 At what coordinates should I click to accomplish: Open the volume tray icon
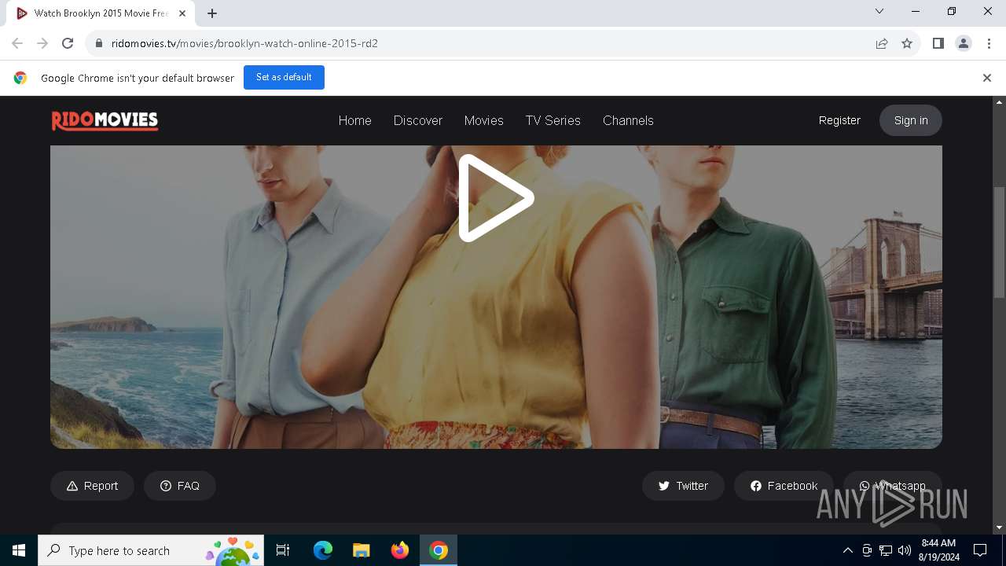[905, 550]
